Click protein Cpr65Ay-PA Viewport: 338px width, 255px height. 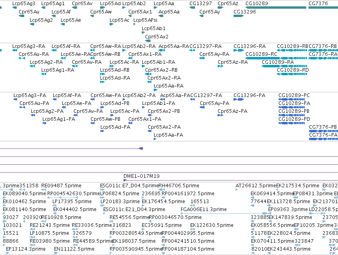[x=214, y=104]
